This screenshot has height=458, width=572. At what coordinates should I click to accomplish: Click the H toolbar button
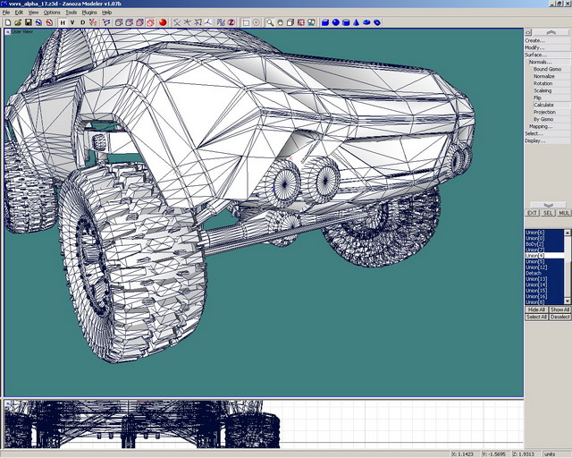62,22
